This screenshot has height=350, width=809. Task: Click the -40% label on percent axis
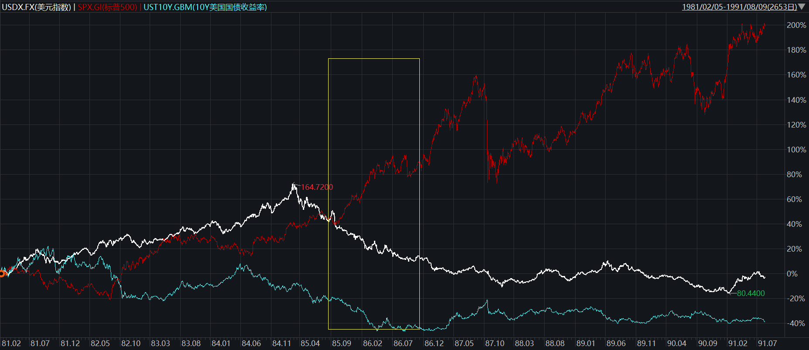(x=796, y=323)
